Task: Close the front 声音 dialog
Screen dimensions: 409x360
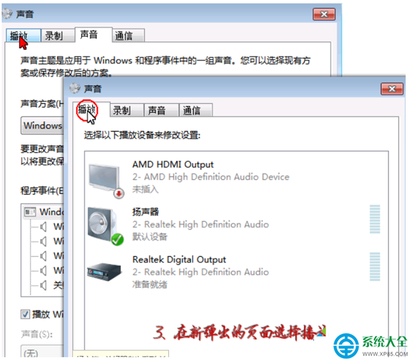Action: click(392, 89)
